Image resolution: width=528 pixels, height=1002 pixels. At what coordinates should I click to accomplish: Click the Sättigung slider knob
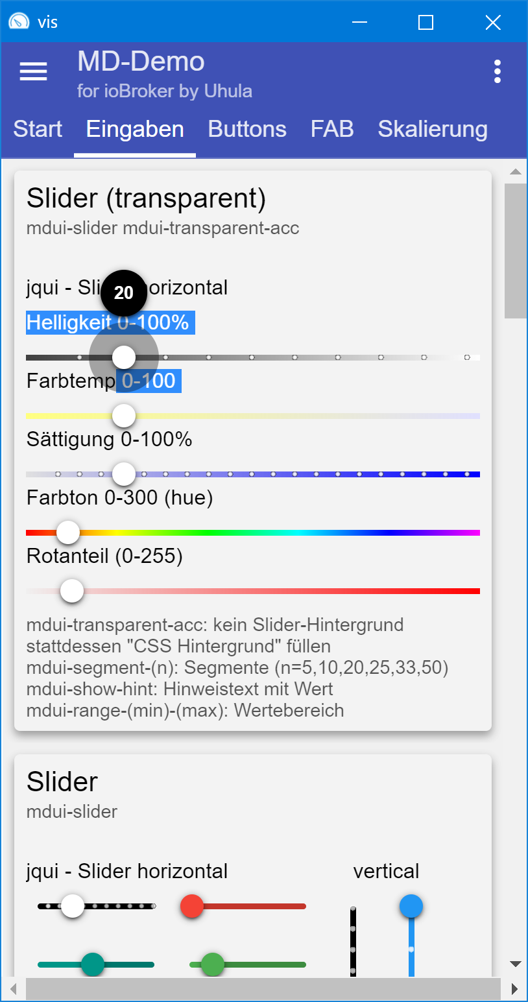pyautogui.click(x=124, y=473)
